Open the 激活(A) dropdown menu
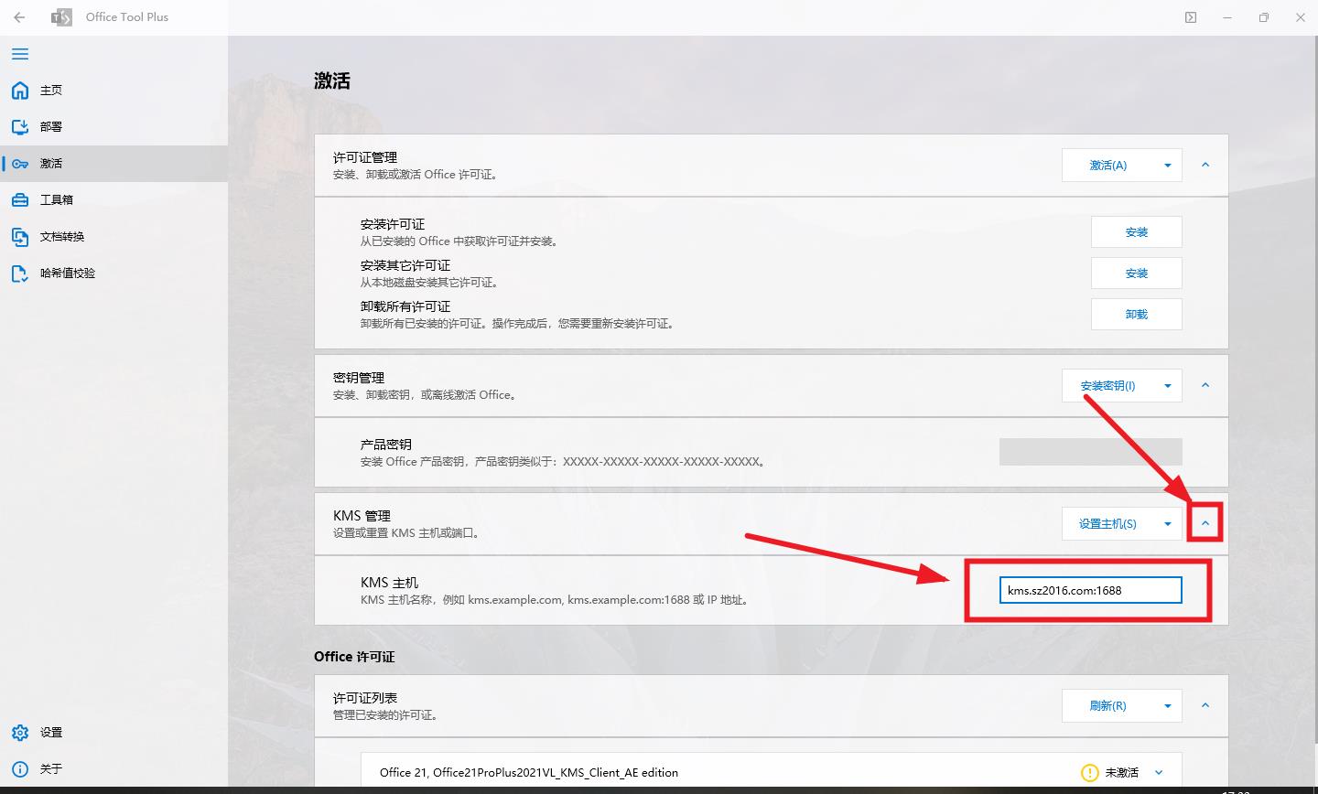1318x794 pixels. tap(1167, 165)
